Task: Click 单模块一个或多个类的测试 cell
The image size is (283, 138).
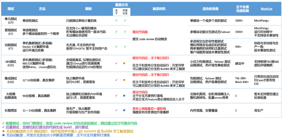Action: tap(209, 21)
